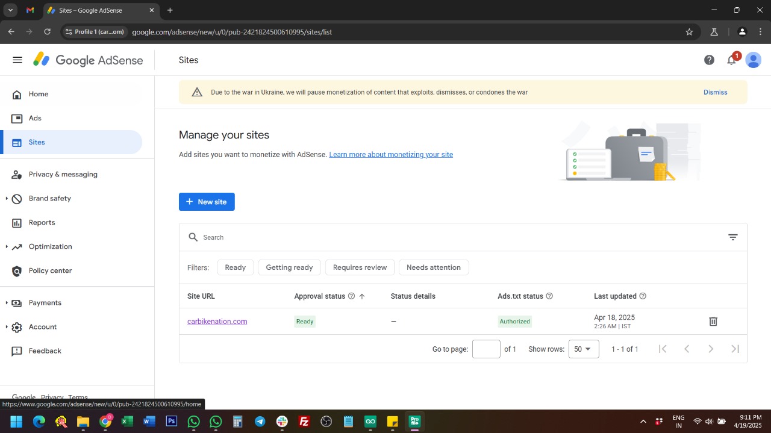This screenshot has height=433, width=771.
Task: Expand the Brand safety section arrow
Action: (7, 199)
